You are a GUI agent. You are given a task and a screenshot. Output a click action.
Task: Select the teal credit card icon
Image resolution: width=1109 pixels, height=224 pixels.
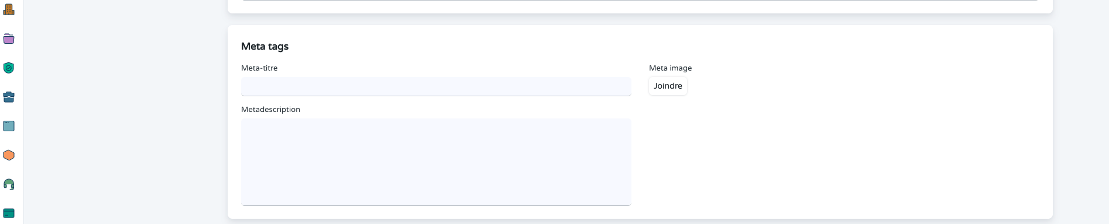pyautogui.click(x=9, y=213)
